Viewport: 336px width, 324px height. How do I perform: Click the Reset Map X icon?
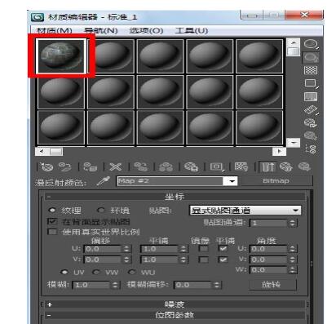pyautogui.click(x=115, y=166)
